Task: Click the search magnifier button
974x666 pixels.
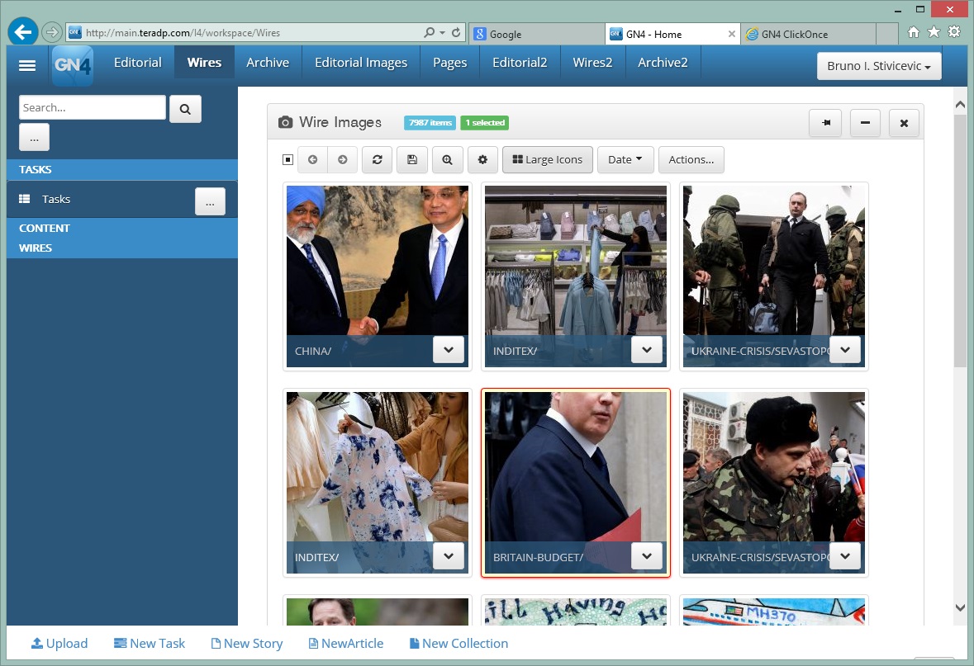Action: 185,109
